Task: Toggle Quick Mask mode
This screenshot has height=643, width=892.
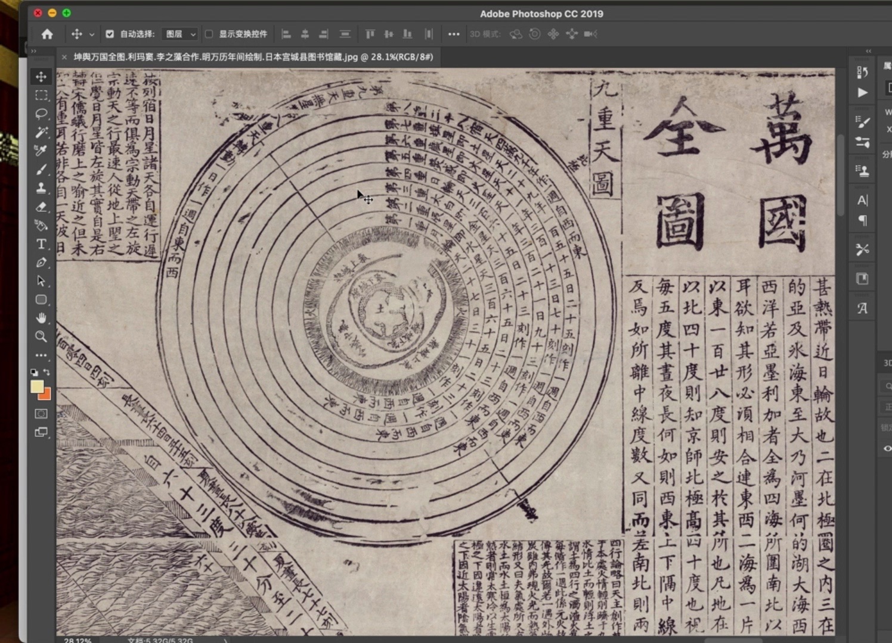Action: point(41,414)
